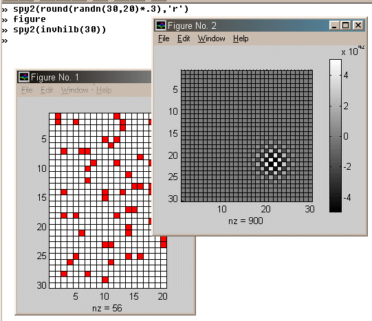The height and width of the screenshot is (321, 372).
Task: Open the Edit menu in Figure No. 2
Action: pyautogui.click(x=184, y=38)
